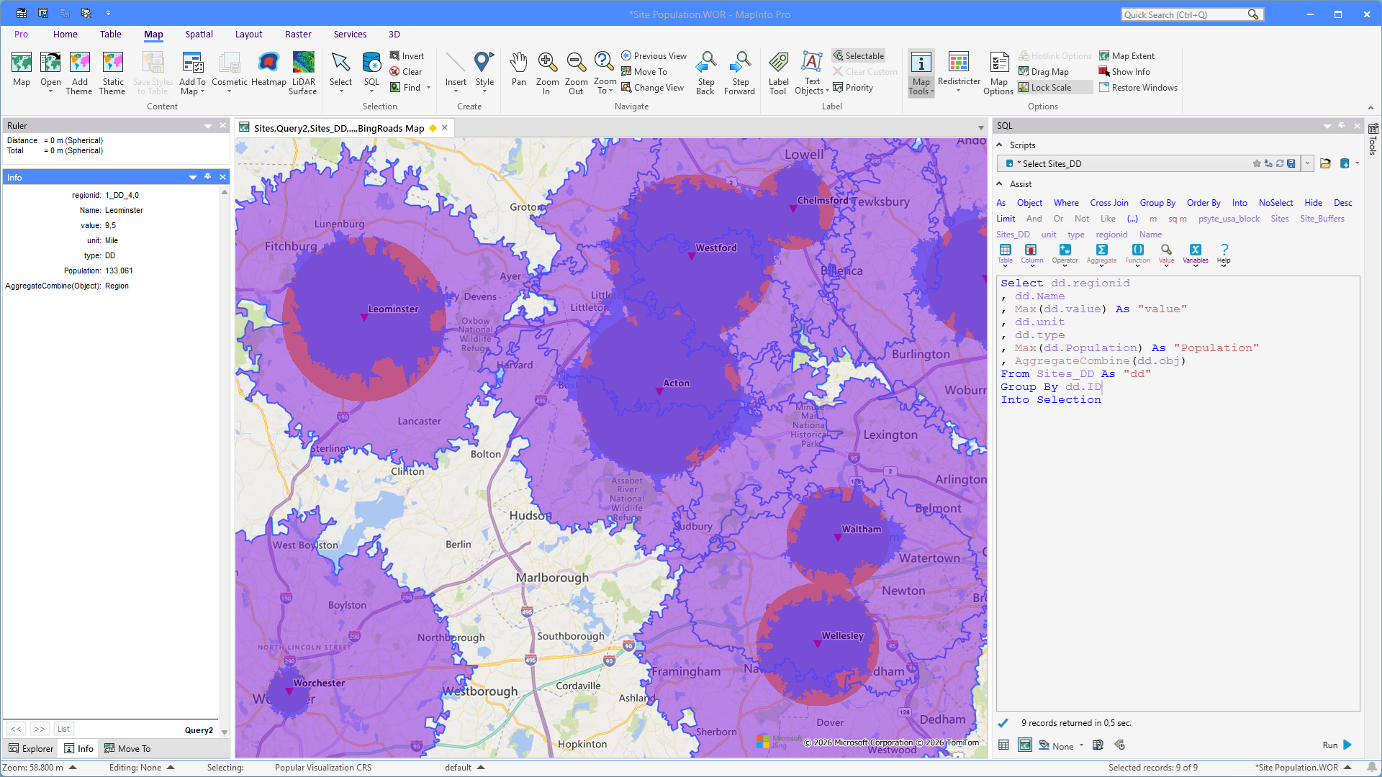Open the None style dropdown arrow
1382x777 pixels.
pos(1081,746)
